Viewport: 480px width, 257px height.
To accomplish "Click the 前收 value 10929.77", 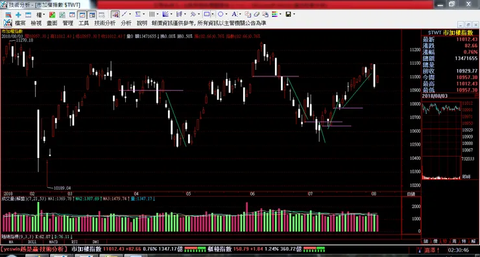I will click(467, 71).
